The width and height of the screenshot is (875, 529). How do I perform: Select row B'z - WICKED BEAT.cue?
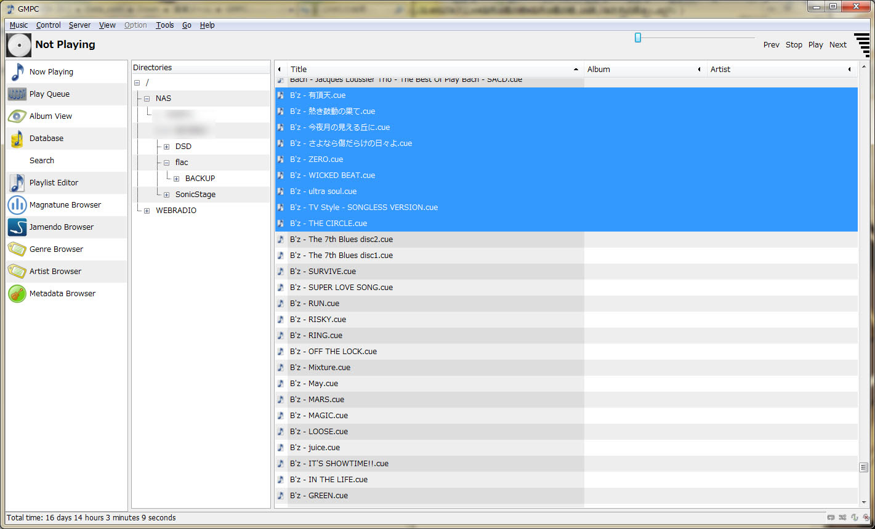tap(567, 176)
